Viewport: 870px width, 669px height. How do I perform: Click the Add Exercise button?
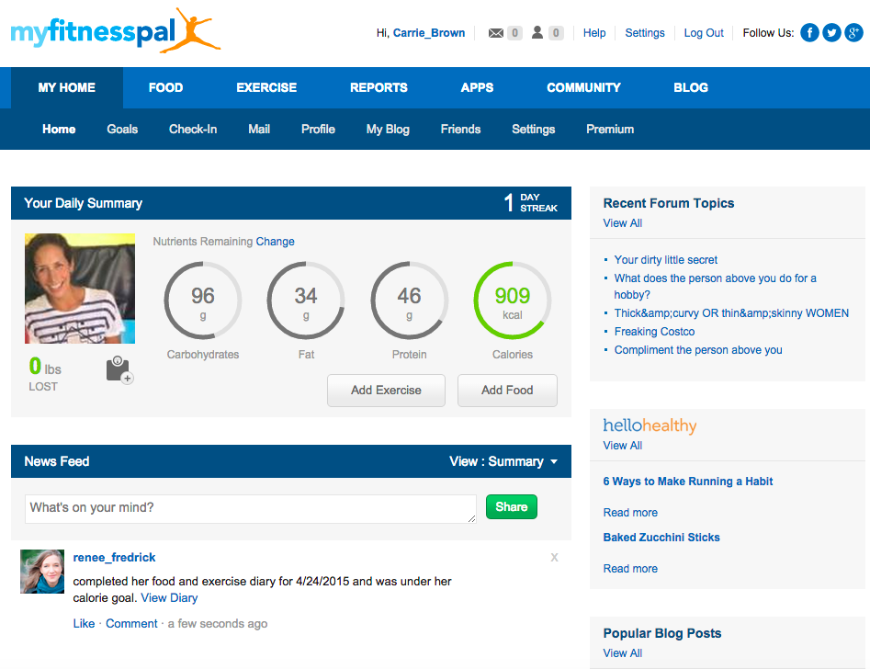386,391
